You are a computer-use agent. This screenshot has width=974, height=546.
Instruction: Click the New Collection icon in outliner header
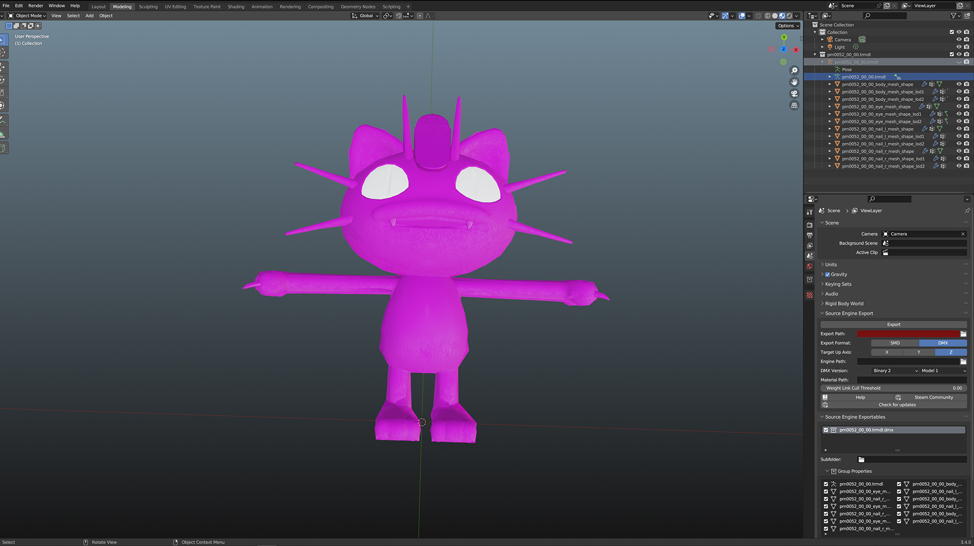click(966, 16)
